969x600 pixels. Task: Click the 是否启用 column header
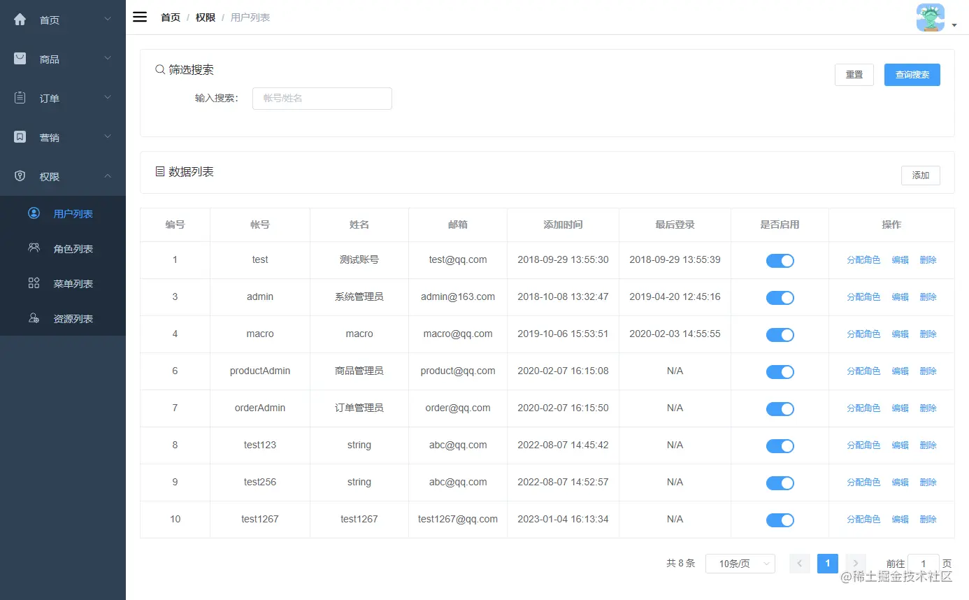[780, 224]
